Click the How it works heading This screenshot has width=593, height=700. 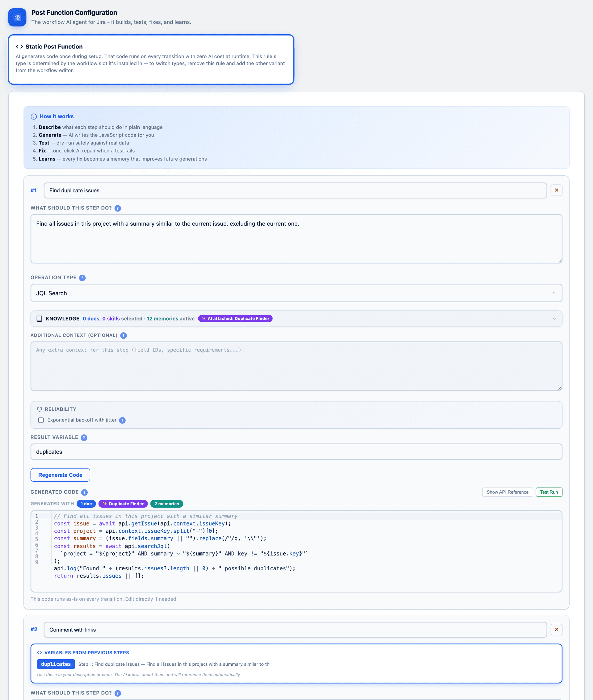point(57,116)
